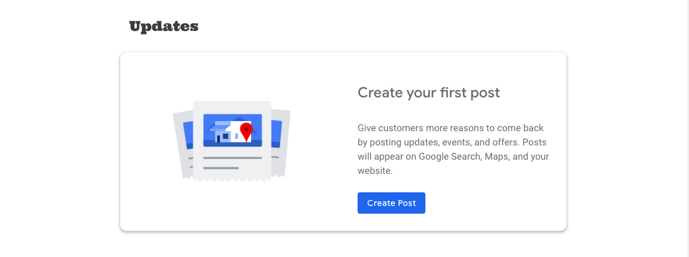Select the center post card illustration
Screen dimensions: 689x257
(x=232, y=141)
